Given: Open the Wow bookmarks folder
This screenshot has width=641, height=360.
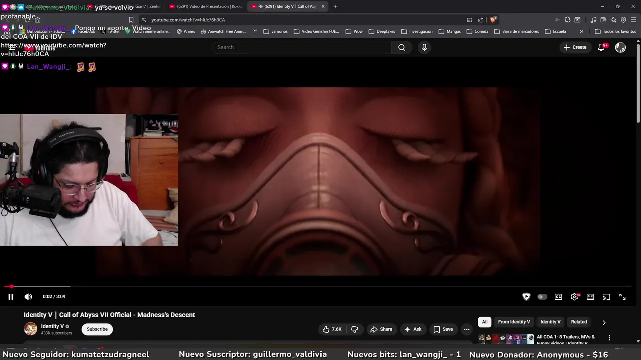Looking at the screenshot, I should 354,31.
